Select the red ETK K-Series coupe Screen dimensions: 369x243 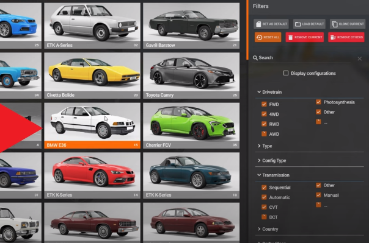92,175
